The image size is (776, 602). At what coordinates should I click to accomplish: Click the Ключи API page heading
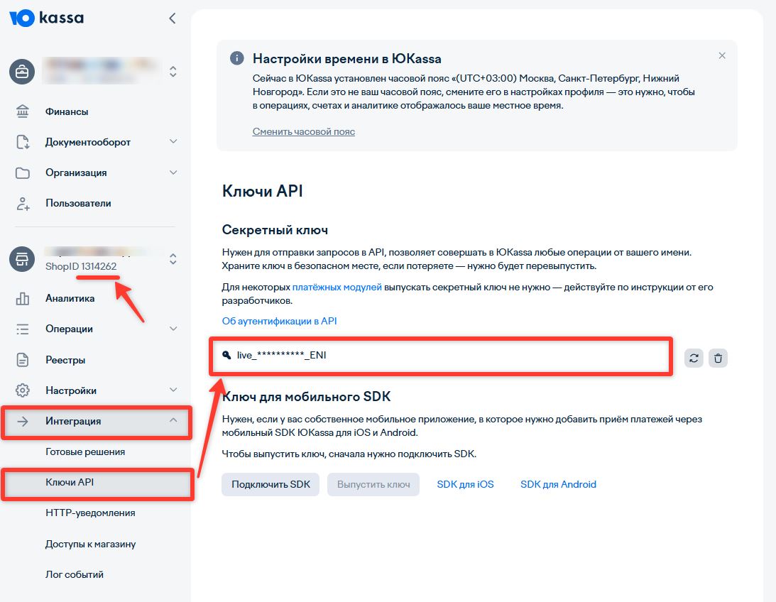pos(262,191)
